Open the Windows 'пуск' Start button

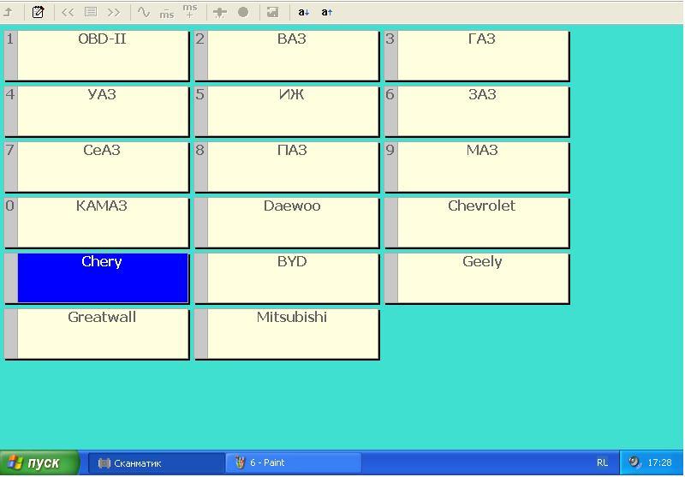[x=39, y=462]
